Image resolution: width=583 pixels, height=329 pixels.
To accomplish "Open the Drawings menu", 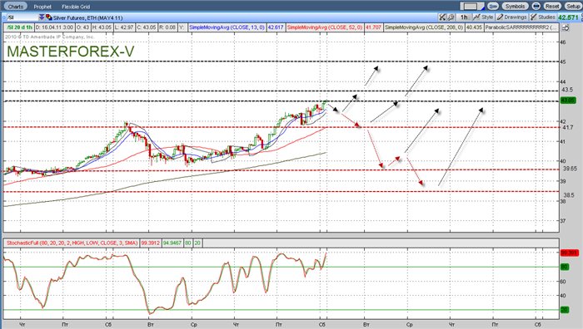I will tap(512, 17).
